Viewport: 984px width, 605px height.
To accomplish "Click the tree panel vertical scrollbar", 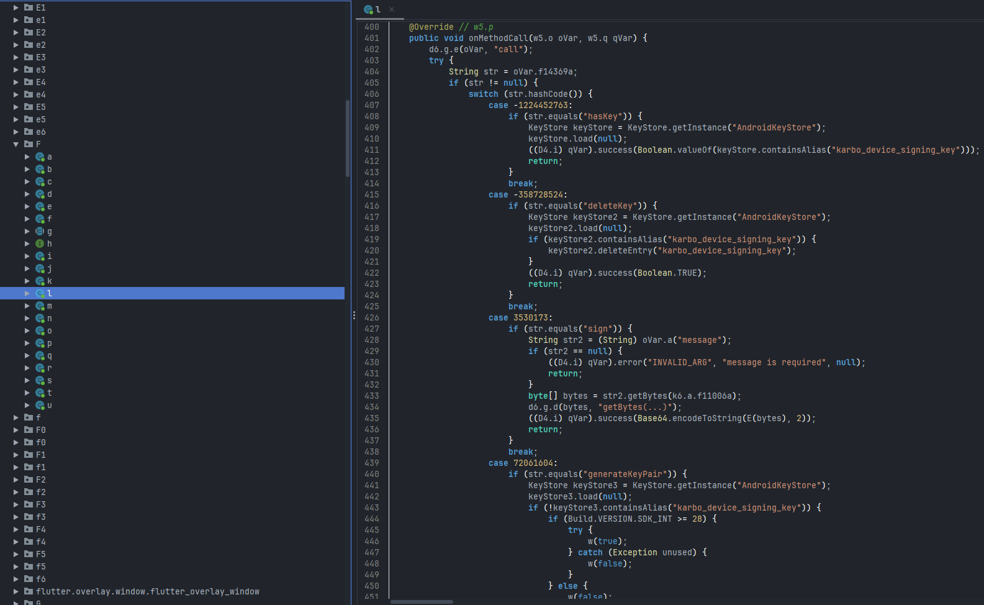I will (348, 139).
